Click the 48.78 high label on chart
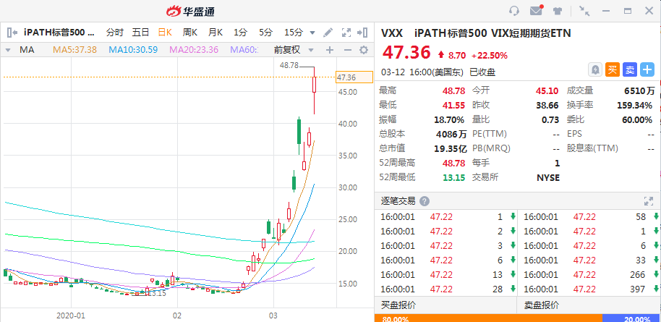Screen dimensions: 661x322 click(x=289, y=65)
